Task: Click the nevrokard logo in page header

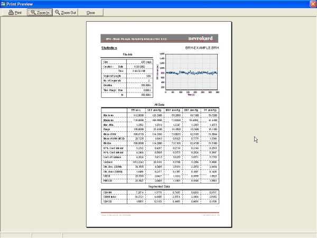Action: 204,38
